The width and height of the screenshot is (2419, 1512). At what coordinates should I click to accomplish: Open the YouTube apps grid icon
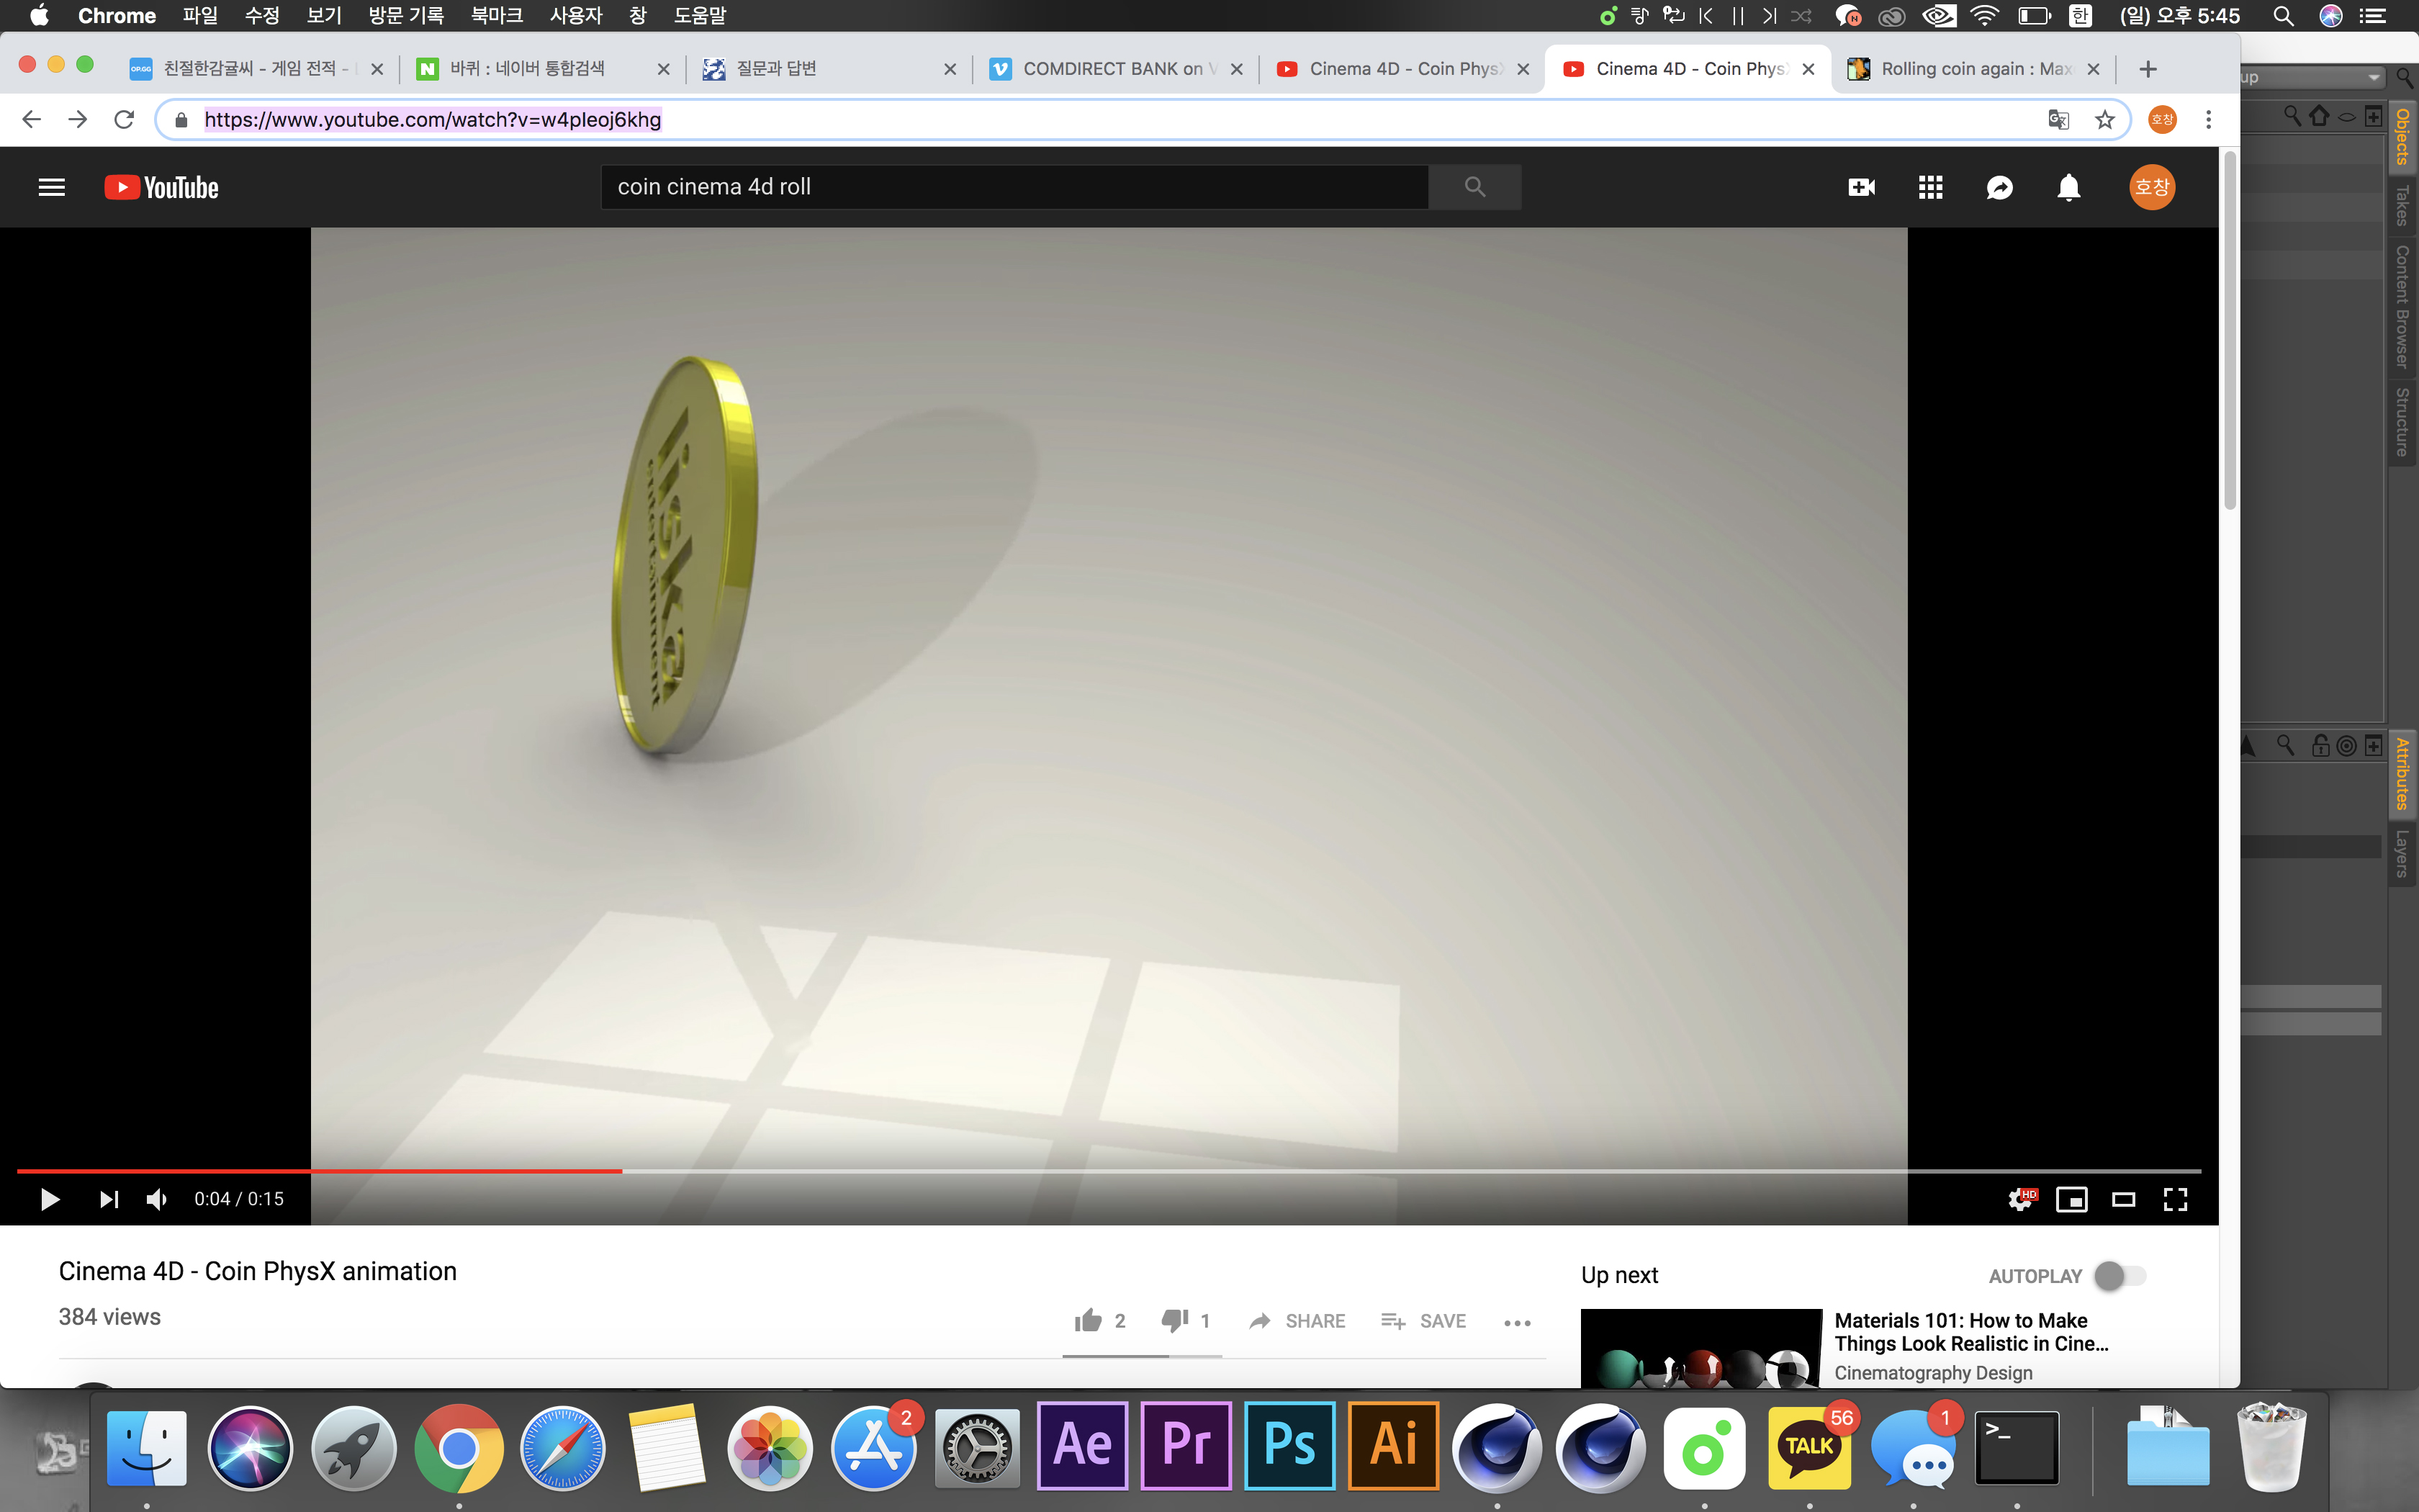coord(1930,187)
